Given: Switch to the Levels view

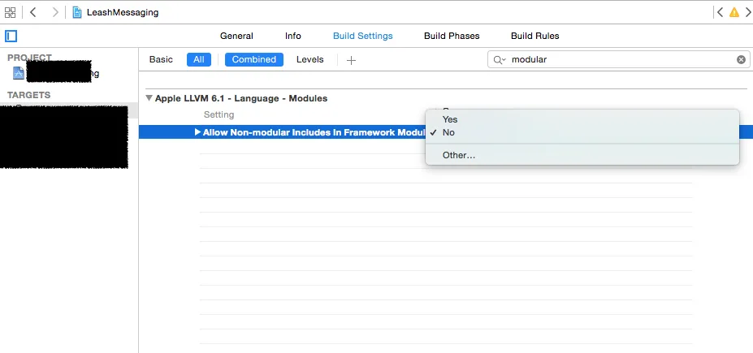Looking at the screenshot, I should [x=309, y=60].
